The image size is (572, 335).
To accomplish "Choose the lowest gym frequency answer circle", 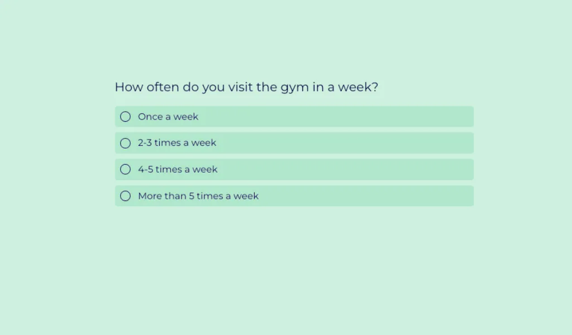I will click(x=126, y=117).
